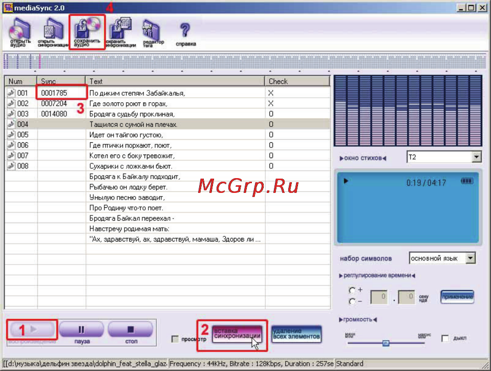The height and width of the screenshot is (371, 491).
Task: Pause playback with пауза button
Action: tap(81, 330)
